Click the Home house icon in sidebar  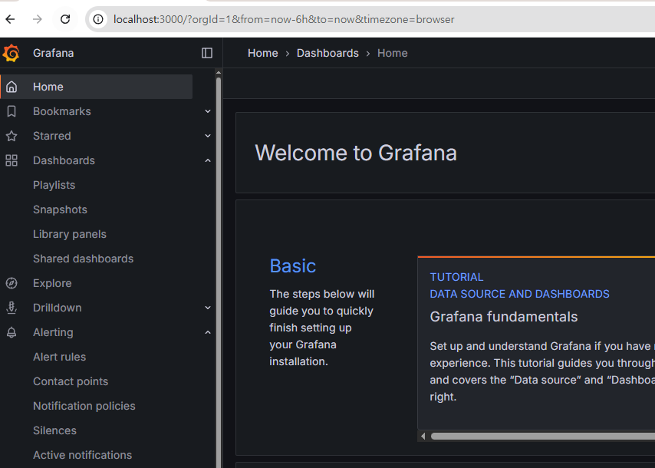click(x=12, y=87)
